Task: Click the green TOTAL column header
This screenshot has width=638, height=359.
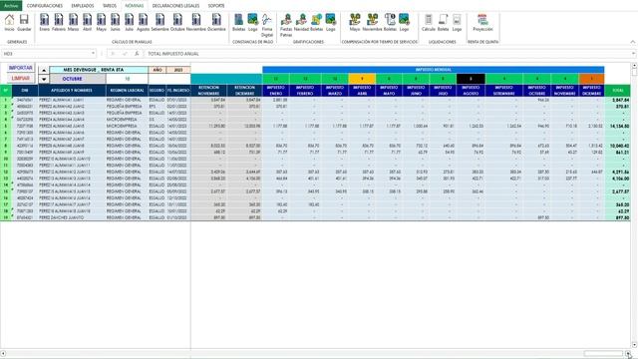Action: [x=618, y=91]
